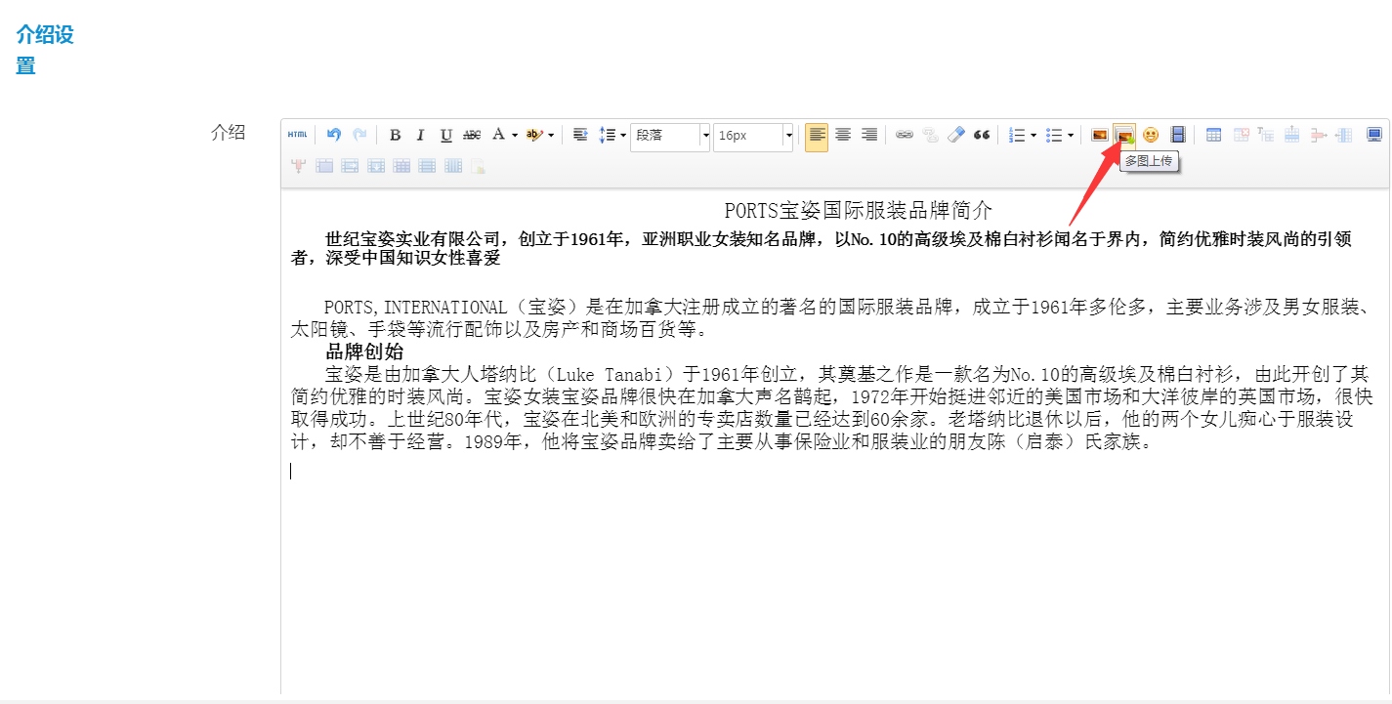Image resolution: width=1392 pixels, height=704 pixels.
Task: Click paragraph starting 'PORTS,INTERNATIONAL（宝姿）'
Action: [x=831, y=318]
